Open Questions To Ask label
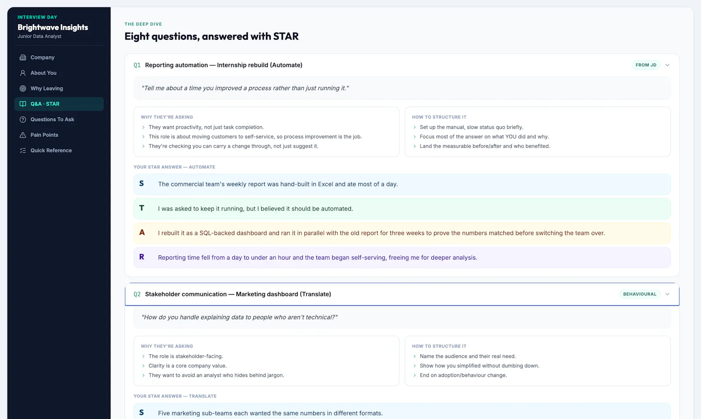 pos(52,120)
